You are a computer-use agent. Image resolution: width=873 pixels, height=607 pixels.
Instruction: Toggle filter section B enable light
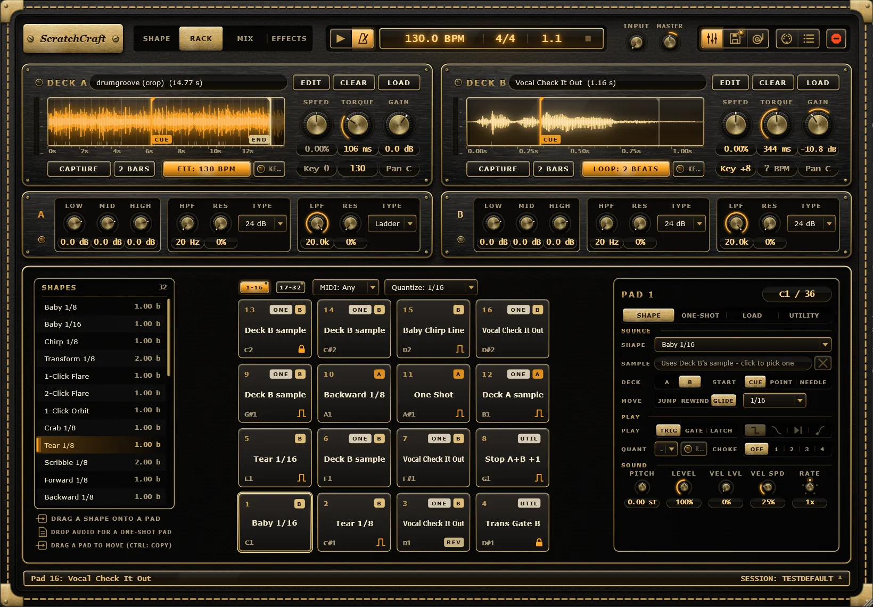(x=461, y=239)
